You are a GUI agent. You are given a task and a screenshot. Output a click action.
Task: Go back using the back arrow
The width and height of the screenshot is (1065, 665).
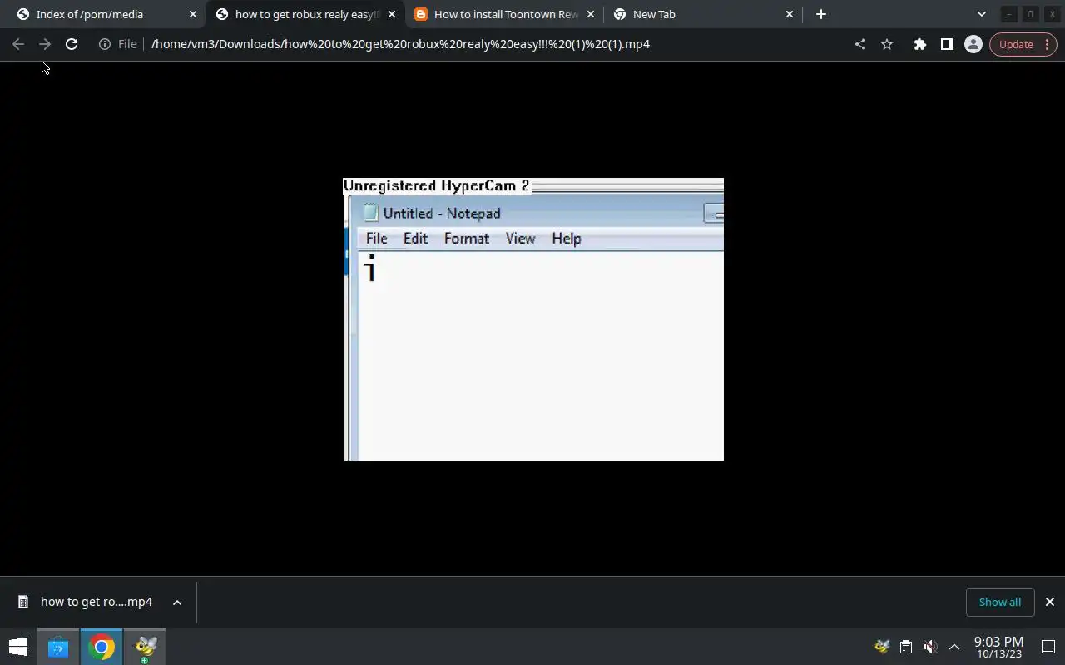point(18,44)
